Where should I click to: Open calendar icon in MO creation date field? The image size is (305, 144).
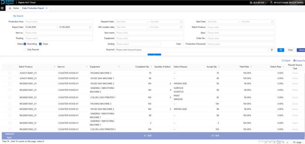[181, 27]
